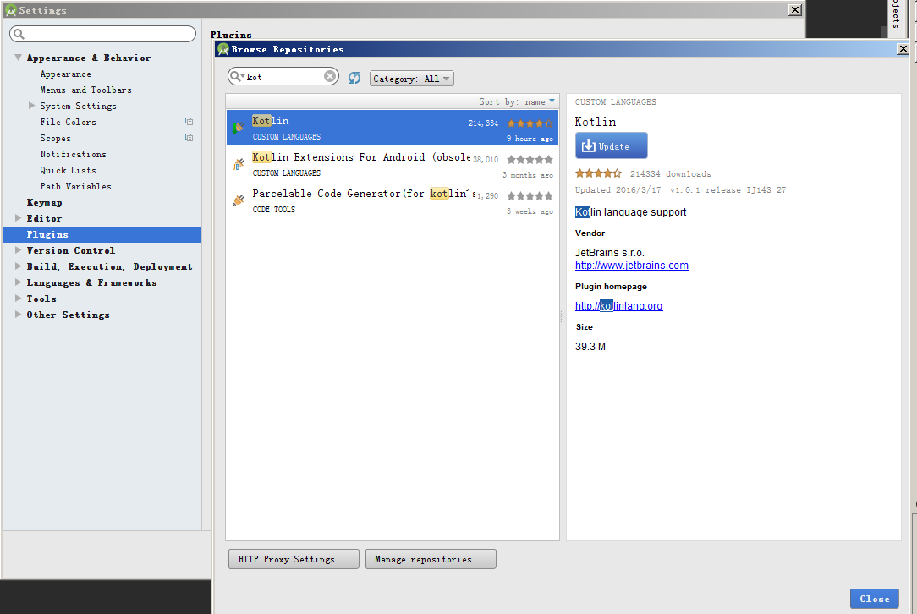
Task: Click Manage repositories button
Action: 431,559
